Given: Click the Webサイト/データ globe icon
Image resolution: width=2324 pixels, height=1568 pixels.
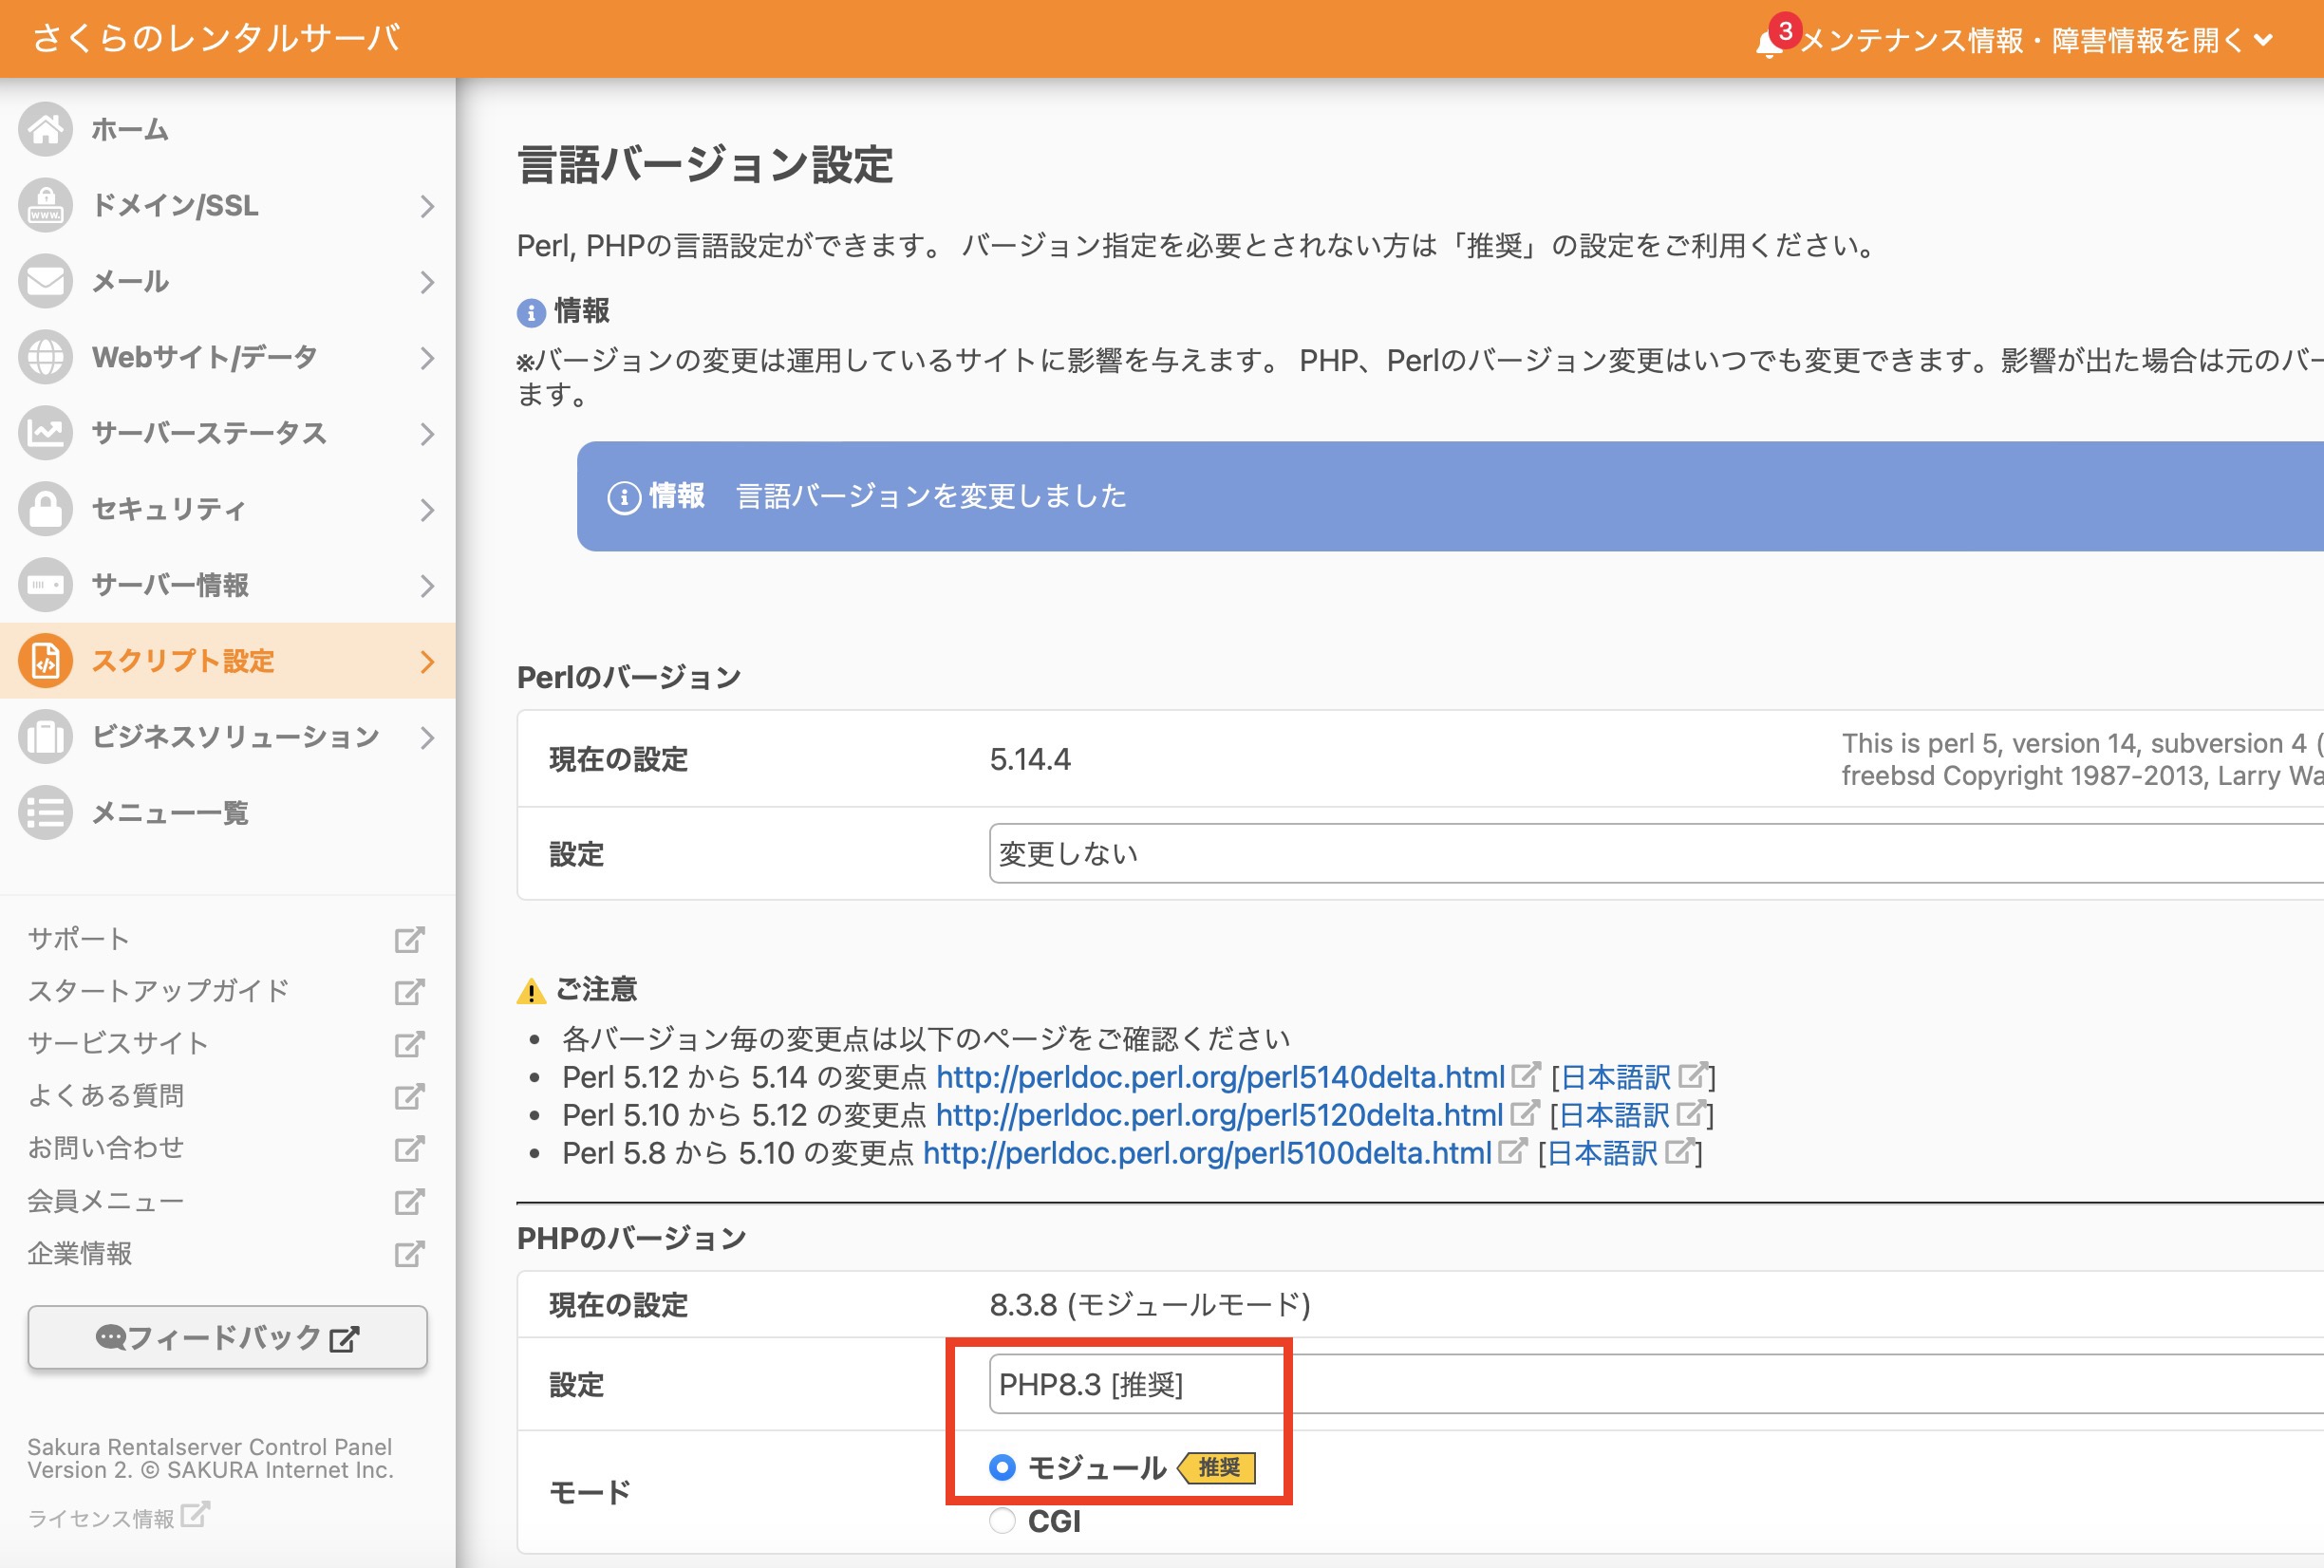Looking at the screenshot, I should pyautogui.click(x=46, y=357).
